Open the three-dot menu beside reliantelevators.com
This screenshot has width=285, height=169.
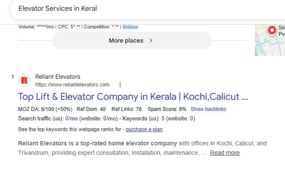(x=120, y=85)
